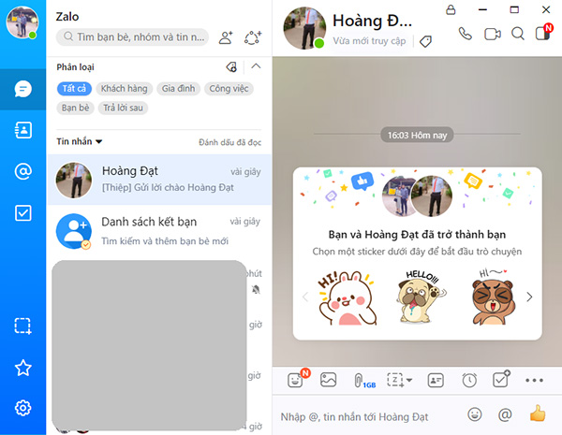This screenshot has height=435, width=562.
Task: Open the Messages chat bubble in sidebar
Action: pos(22,89)
